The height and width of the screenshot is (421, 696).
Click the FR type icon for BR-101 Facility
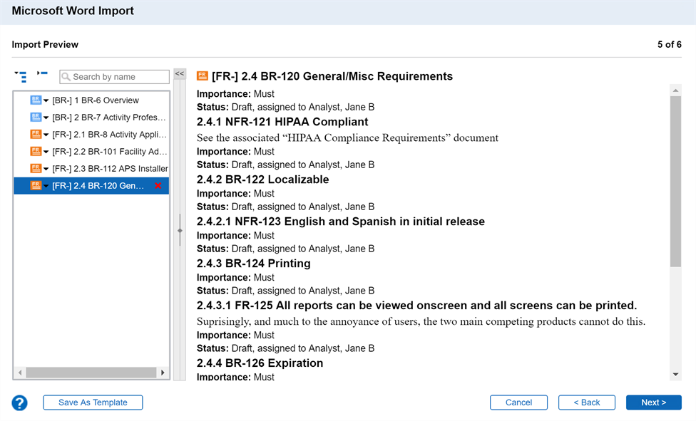point(36,152)
